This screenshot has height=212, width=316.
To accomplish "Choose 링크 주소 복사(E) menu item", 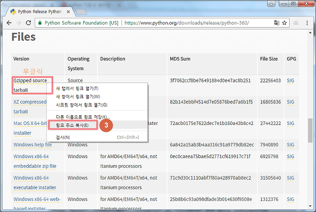I will coord(97,125).
